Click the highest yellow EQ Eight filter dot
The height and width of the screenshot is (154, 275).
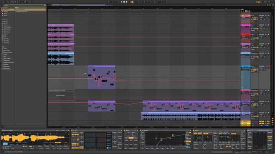(x=173, y=135)
